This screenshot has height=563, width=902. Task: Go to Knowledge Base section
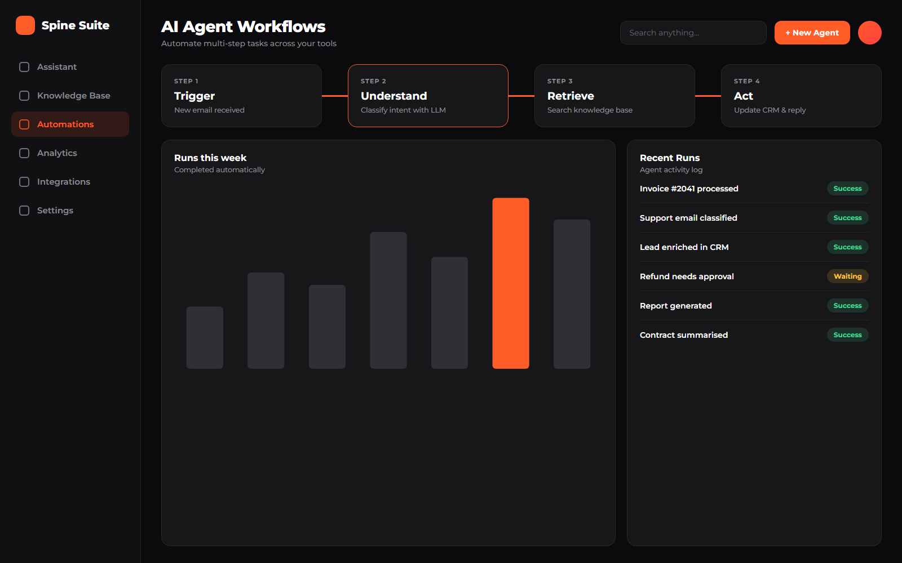pos(70,96)
